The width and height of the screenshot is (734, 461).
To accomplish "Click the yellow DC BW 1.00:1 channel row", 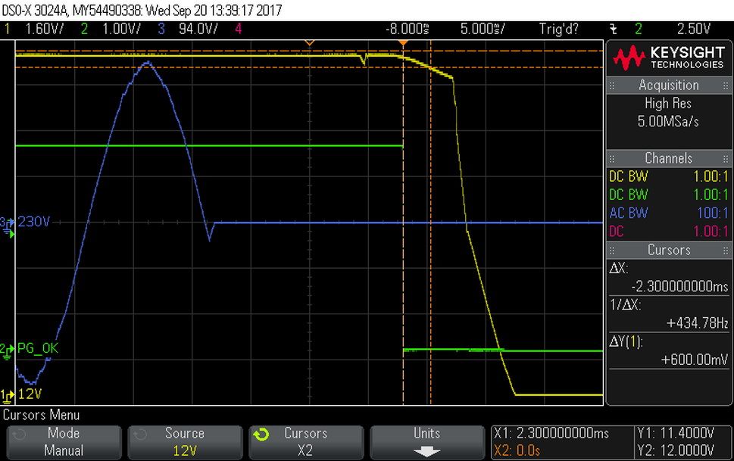I will point(668,176).
